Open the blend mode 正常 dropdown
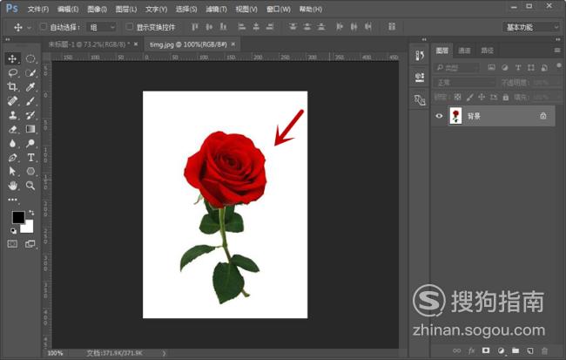This screenshot has width=566, height=360. pyautogui.click(x=464, y=83)
